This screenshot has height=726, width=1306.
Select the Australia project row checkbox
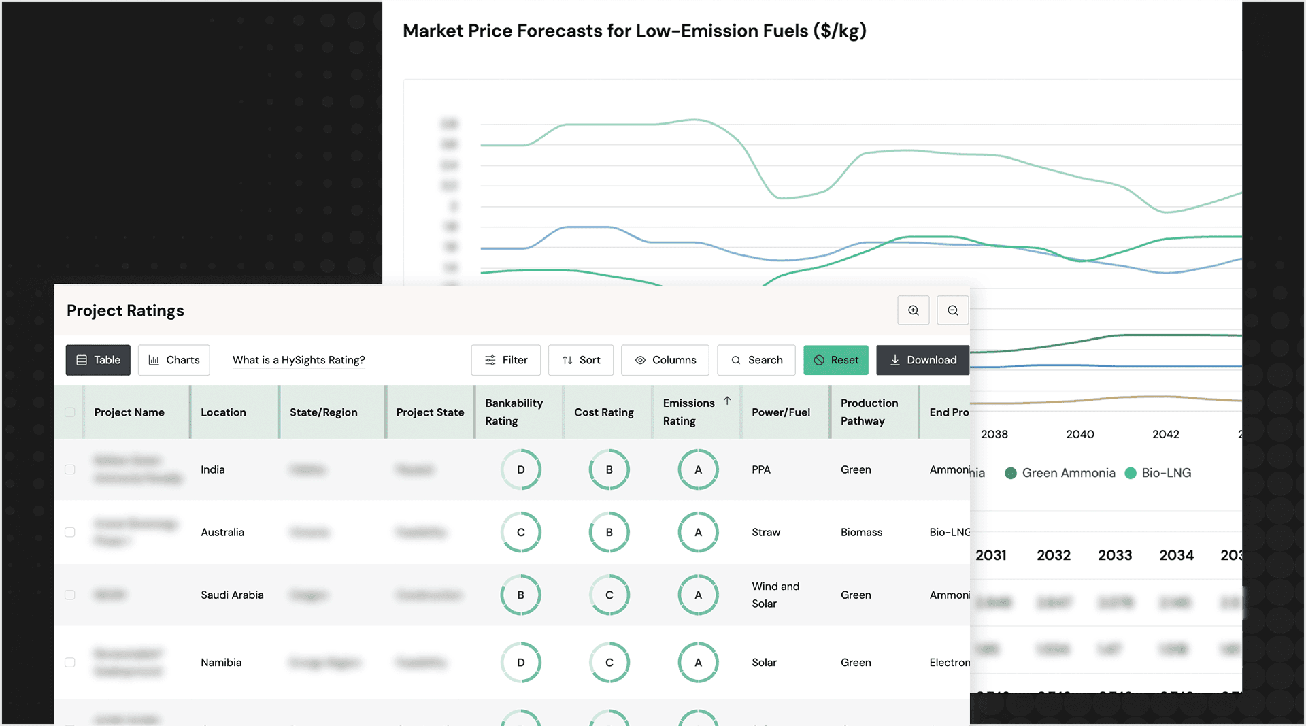[70, 532]
